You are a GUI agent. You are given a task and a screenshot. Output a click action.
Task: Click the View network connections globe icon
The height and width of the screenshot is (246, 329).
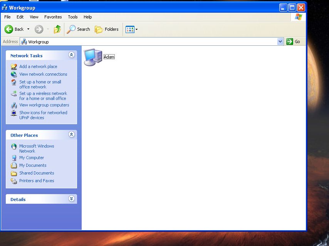tap(14, 74)
